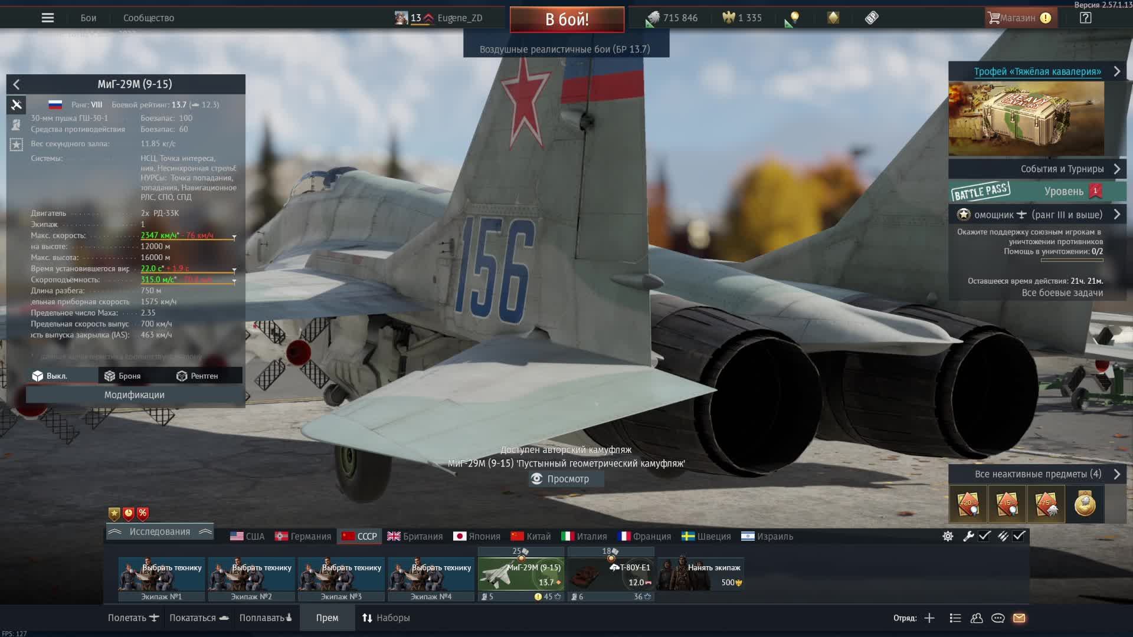Screen dimensions: 1133x637
Task: Switch to the Япония nation tab
Action: pyautogui.click(x=477, y=536)
